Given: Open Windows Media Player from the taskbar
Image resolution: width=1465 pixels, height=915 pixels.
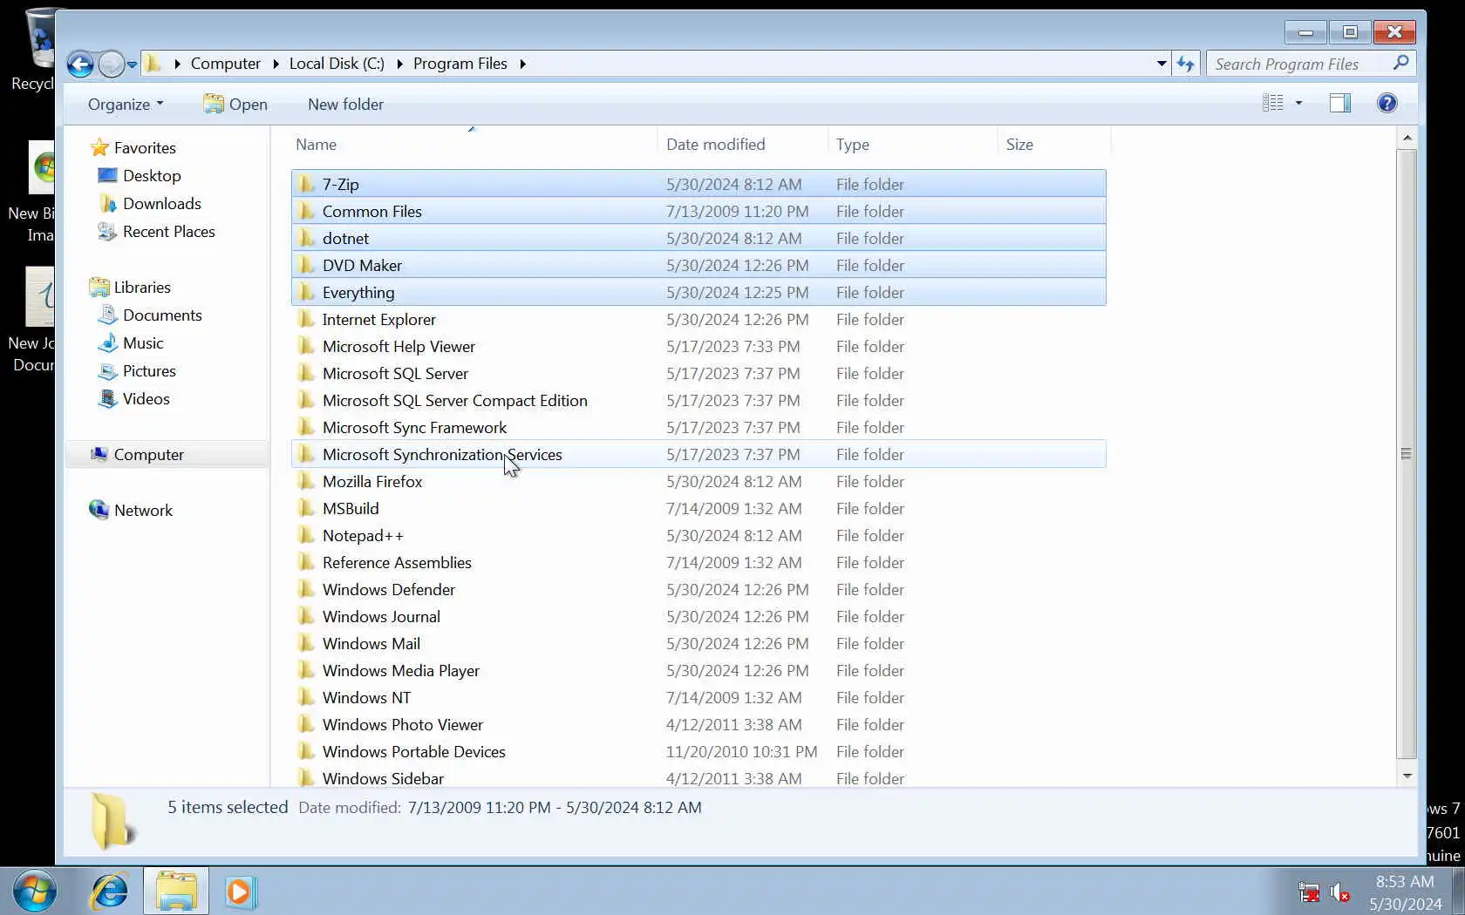Looking at the screenshot, I should 239,891.
